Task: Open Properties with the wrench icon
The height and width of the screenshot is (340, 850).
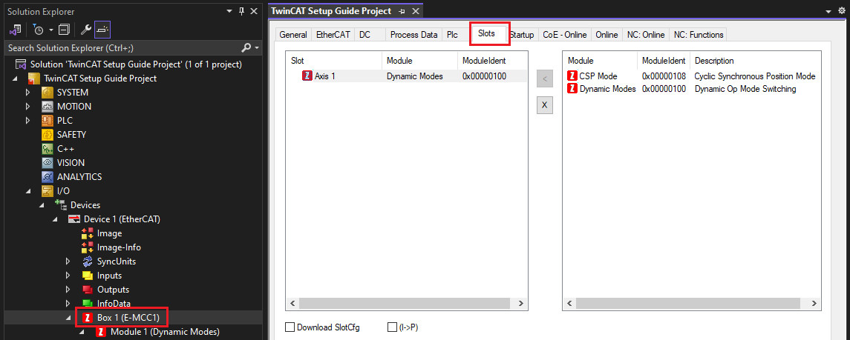Action: point(86,29)
